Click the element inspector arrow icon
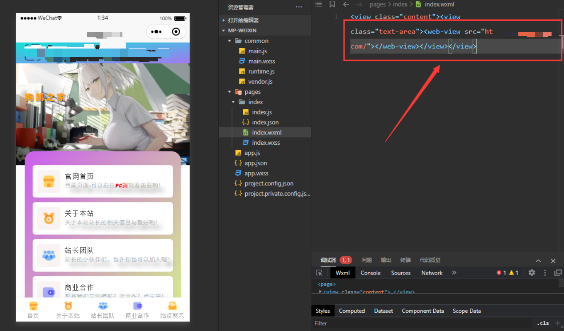This screenshot has width=564, height=331. [319, 273]
